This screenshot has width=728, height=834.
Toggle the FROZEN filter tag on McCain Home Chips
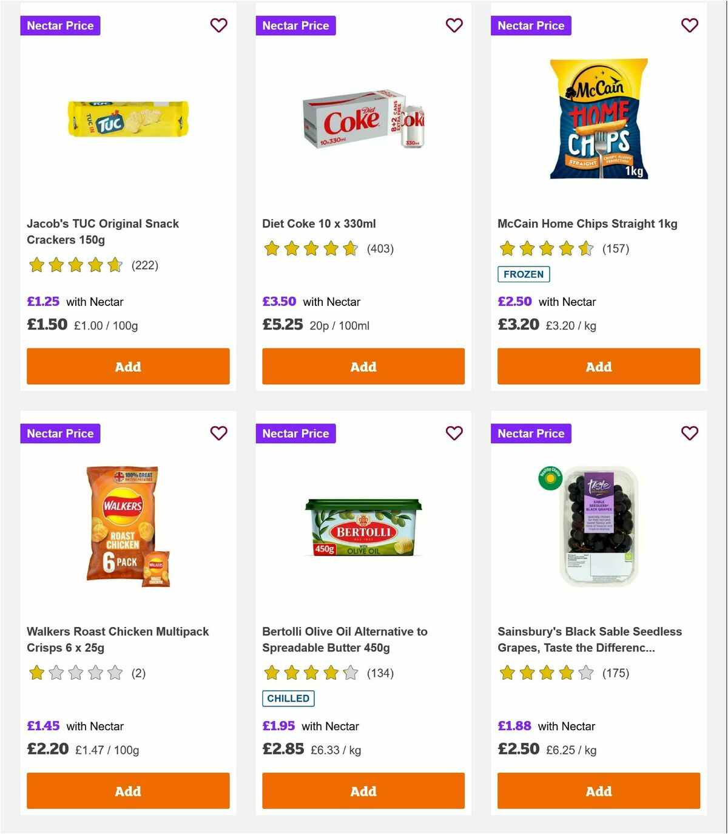point(524,274)
